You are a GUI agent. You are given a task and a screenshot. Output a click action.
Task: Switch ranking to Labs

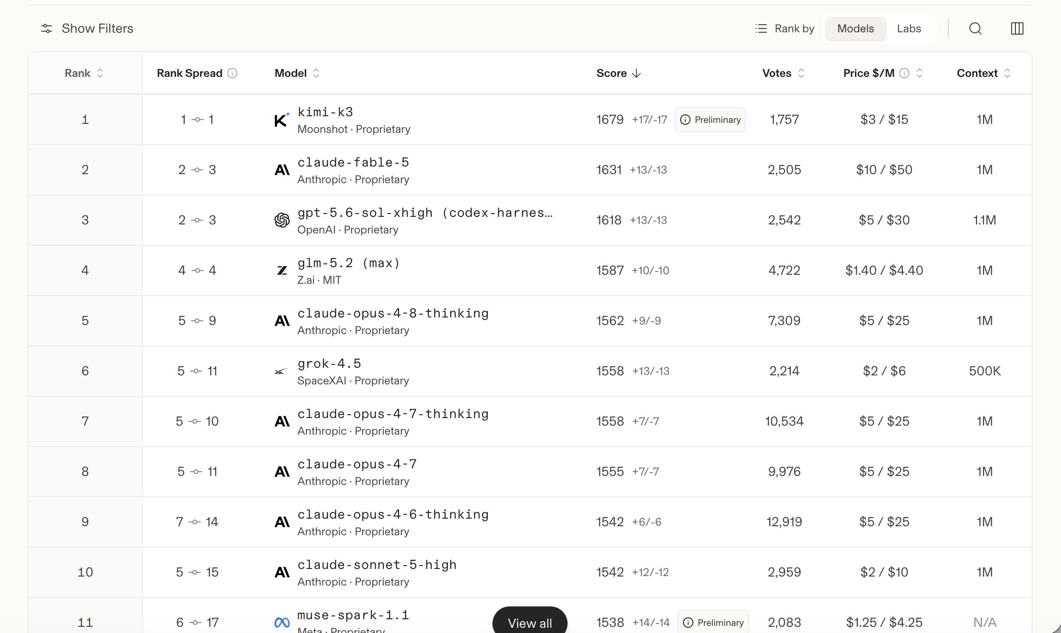pyautogui.click(x=909, y=28)
